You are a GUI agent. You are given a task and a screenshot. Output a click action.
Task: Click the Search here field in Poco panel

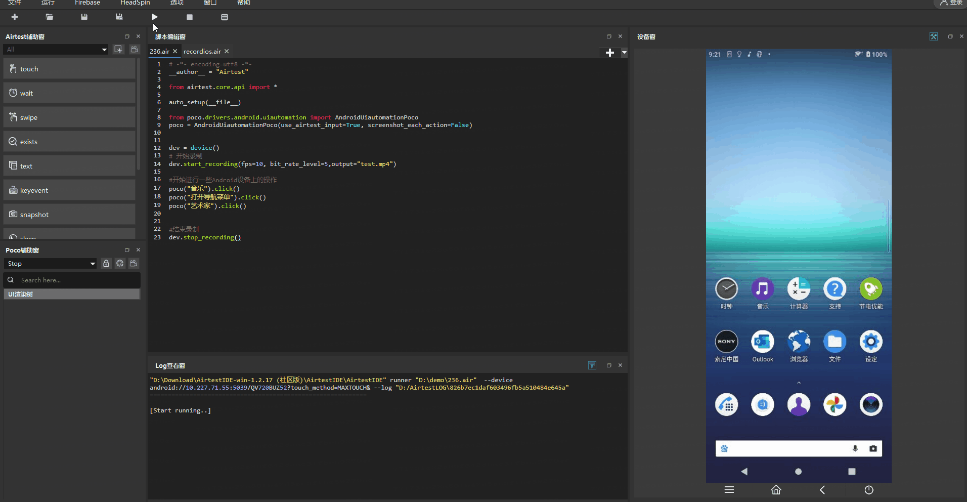[71, 280]
